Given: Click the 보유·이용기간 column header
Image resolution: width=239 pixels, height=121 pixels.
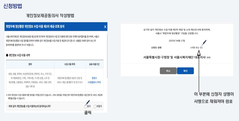Looking at the screenshot, I should [x=94, y=64].
